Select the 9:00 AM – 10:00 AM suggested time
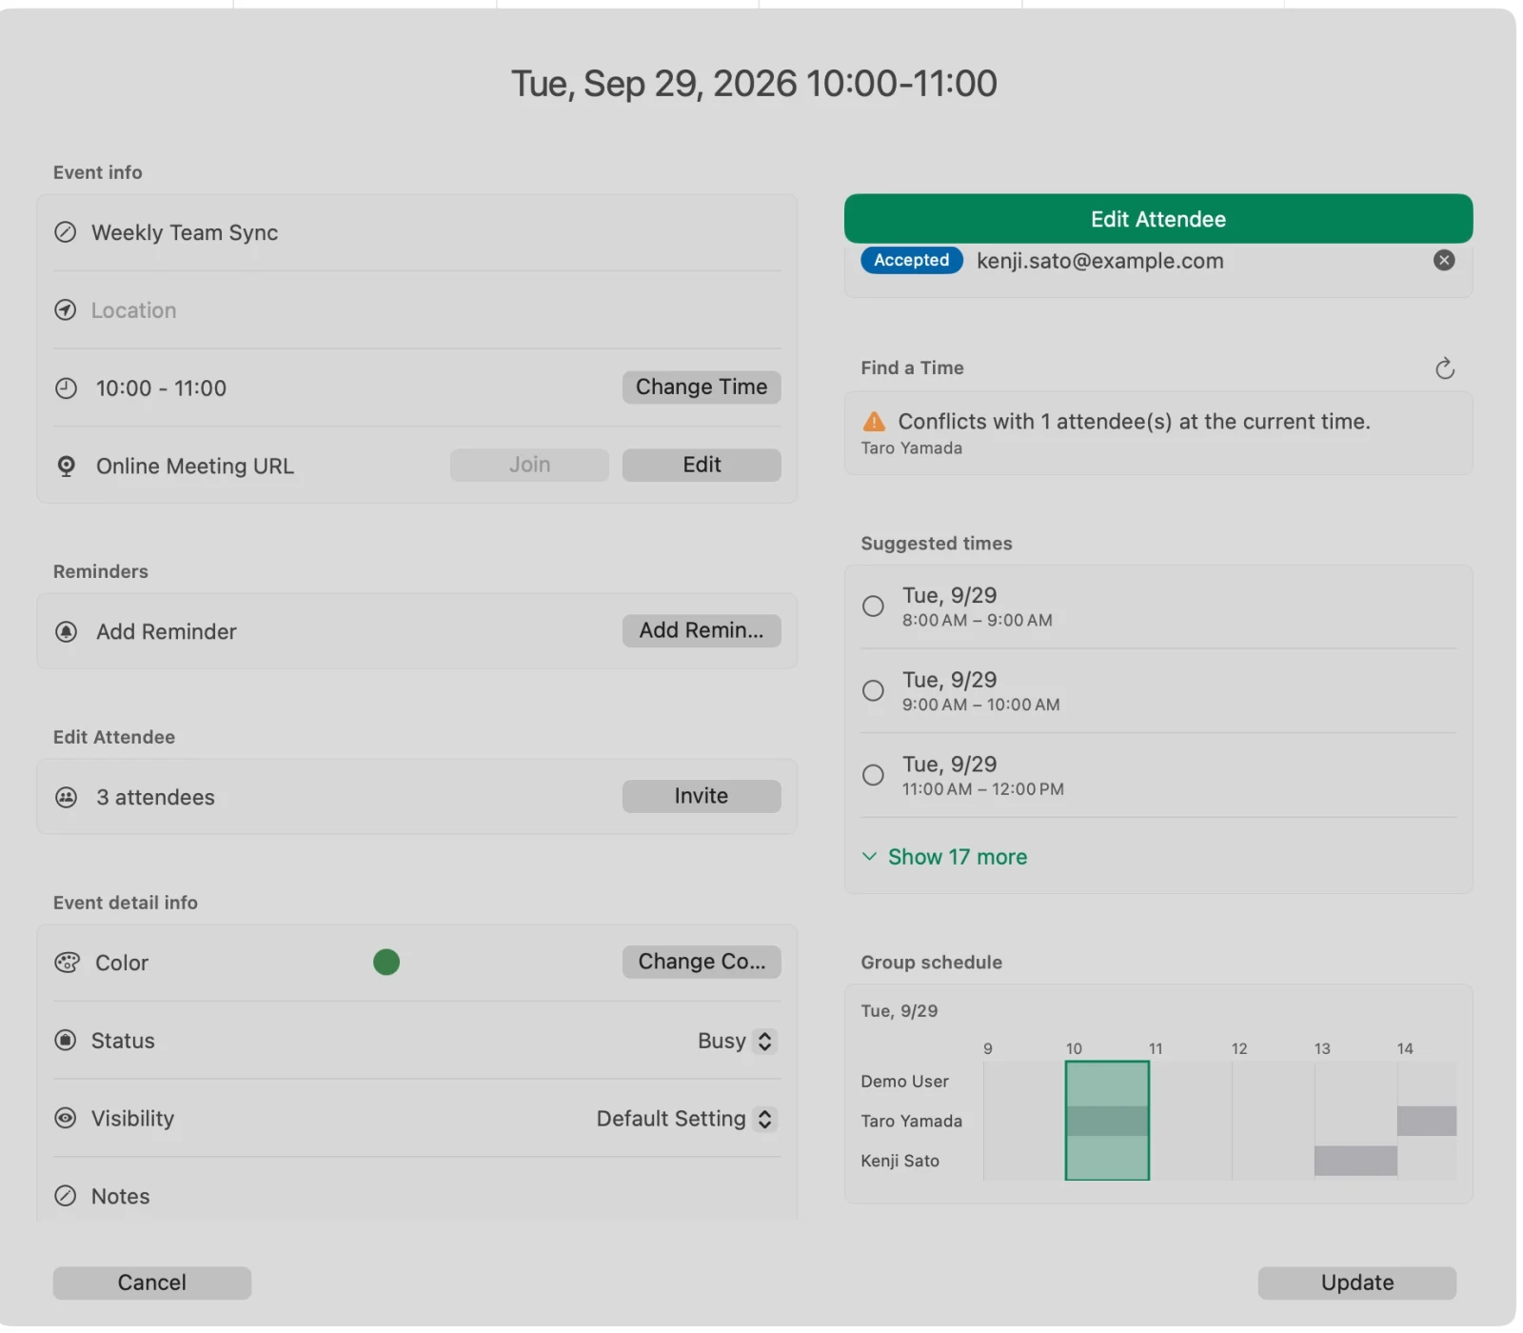Screen dimensions: 1523x1333 [873, 691]
